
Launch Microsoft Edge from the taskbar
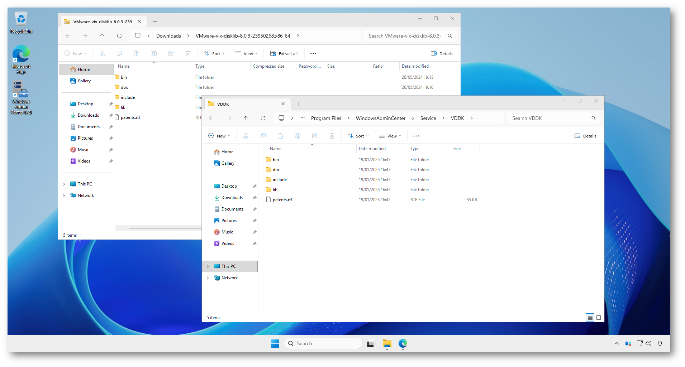pos(403,344)
